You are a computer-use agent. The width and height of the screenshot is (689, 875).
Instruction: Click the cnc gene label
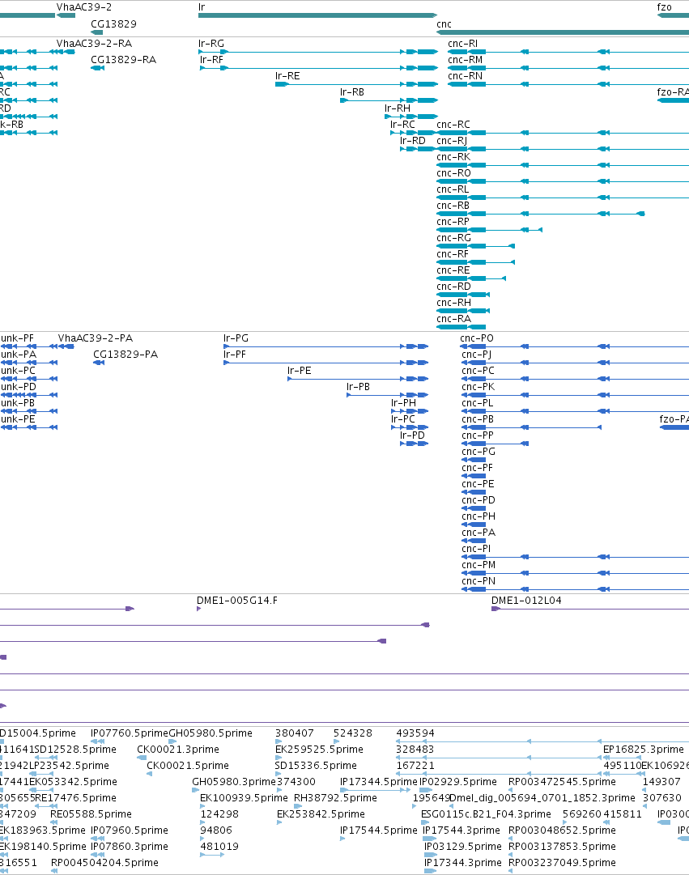444,24
